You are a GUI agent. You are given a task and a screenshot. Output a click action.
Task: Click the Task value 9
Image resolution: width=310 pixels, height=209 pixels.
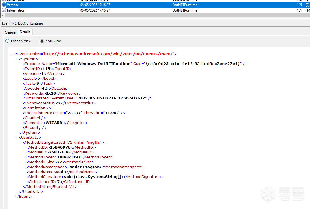[x=38, y=84]
